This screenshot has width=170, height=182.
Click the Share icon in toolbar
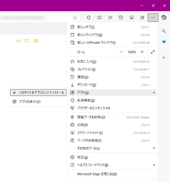point(142,17)
